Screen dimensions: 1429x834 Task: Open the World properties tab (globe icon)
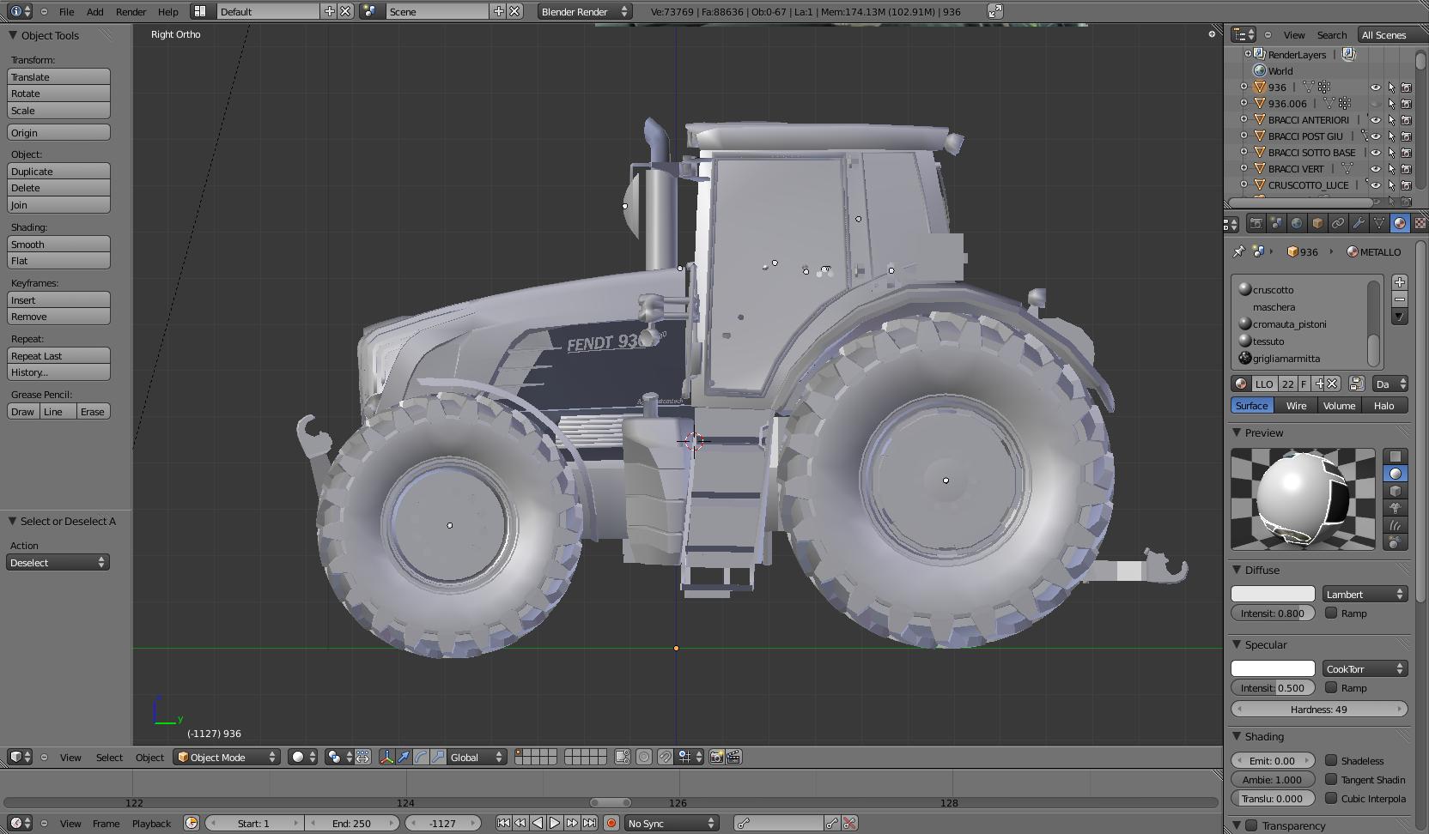click(1297, 223)
